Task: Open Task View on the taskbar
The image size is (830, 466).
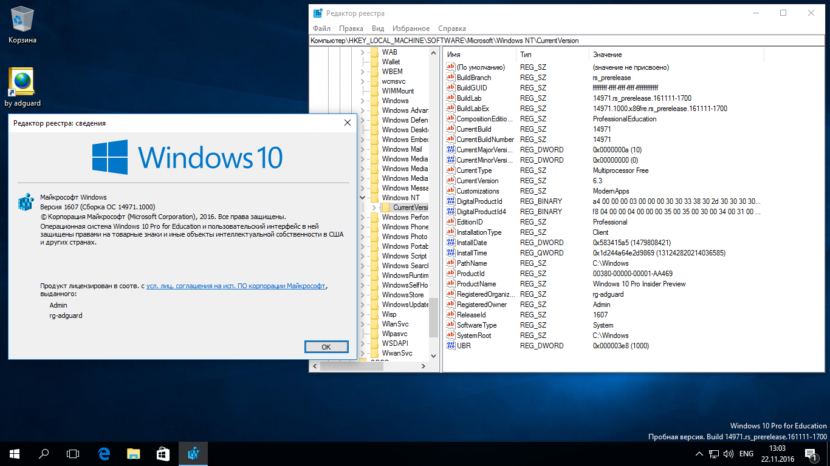Action: (x=73, y=453)
